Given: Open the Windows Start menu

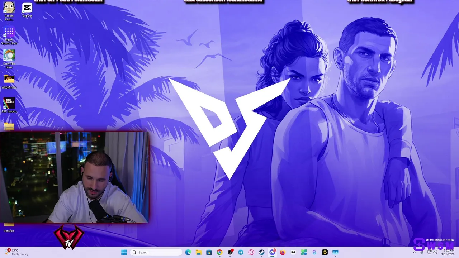Looking at the screenshot, I should pos(124,252).
